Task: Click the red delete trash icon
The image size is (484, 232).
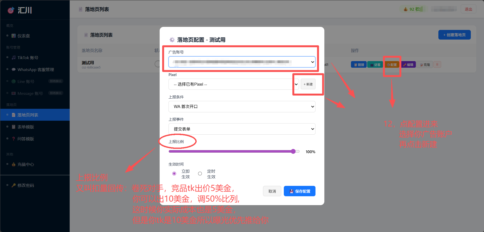Action: (x=437, y=64)
